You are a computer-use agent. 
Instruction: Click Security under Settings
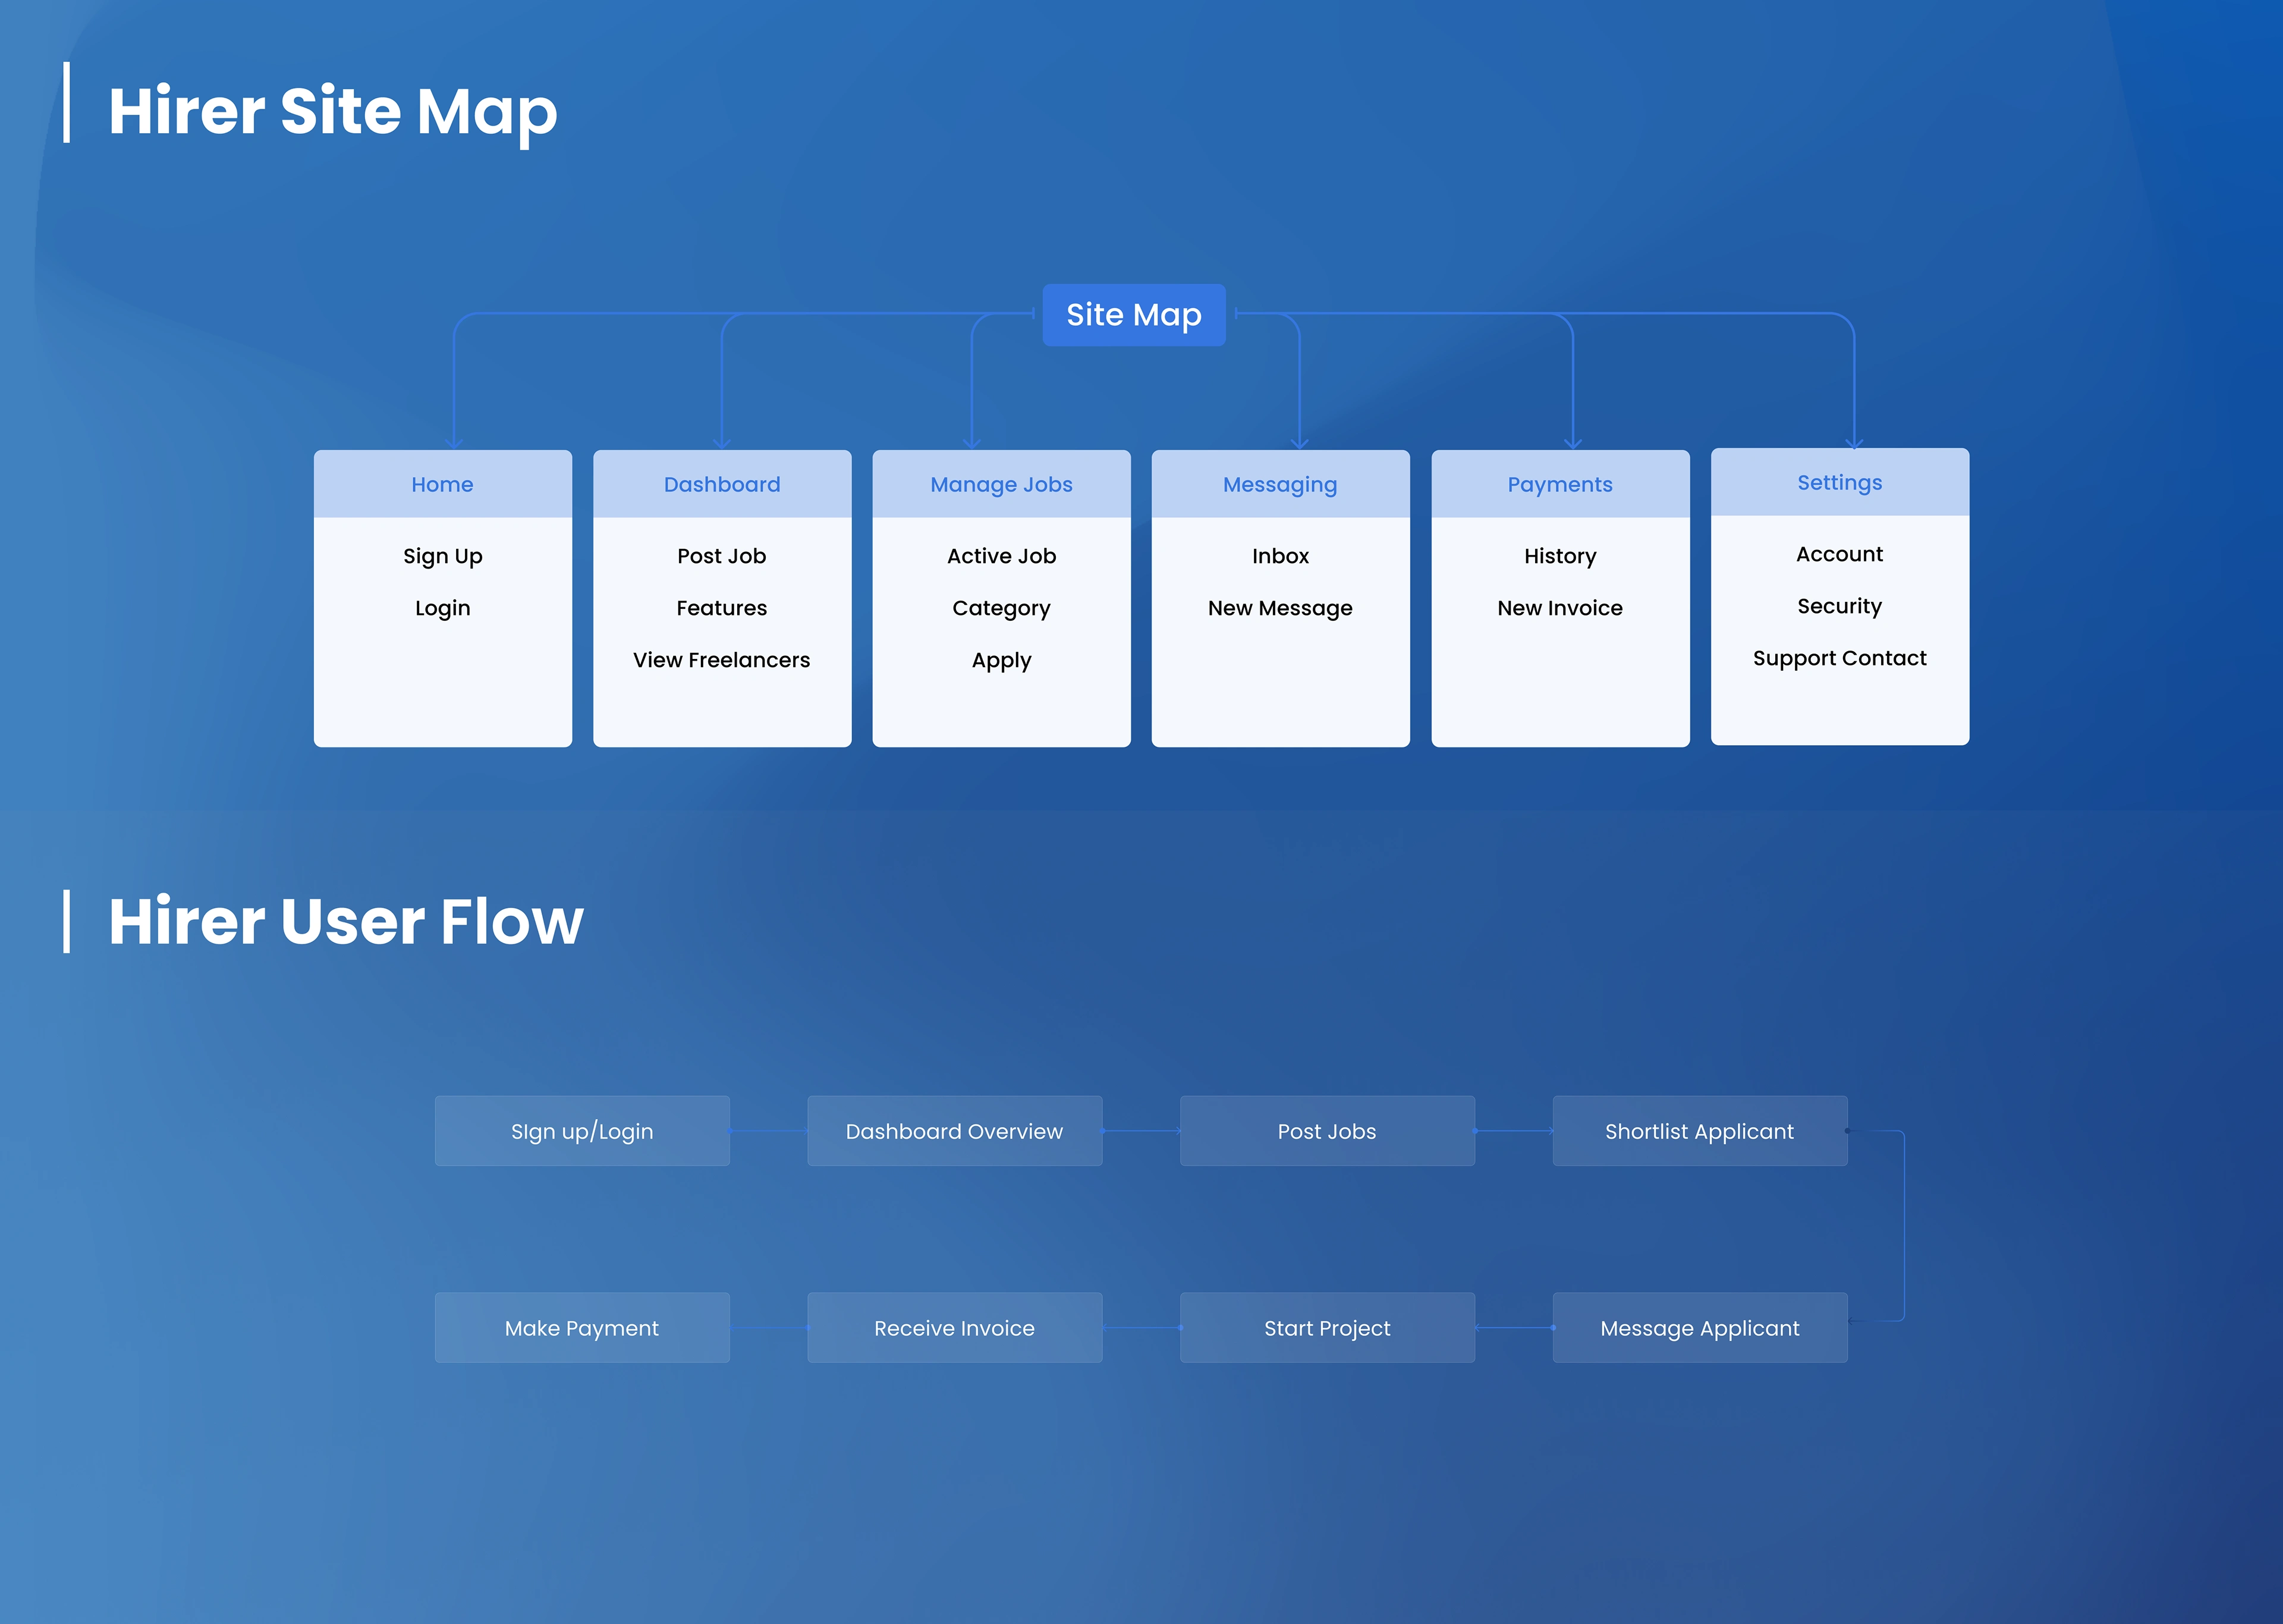coord(1840,606)
